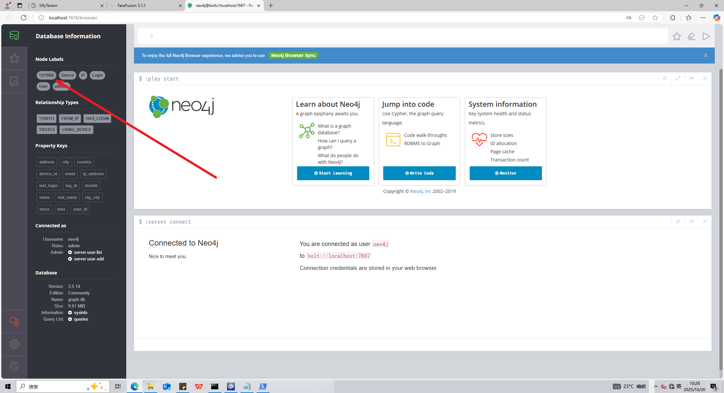Click the Start Learning button
Screen dimensions: 724x393
[333, 173]
